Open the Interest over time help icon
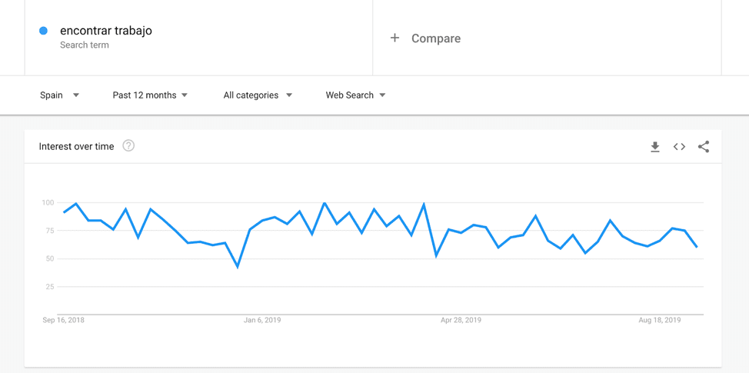 coord(128,146)
